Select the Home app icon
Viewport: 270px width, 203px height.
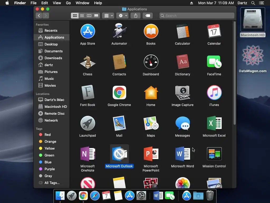[x=151, y=93]
